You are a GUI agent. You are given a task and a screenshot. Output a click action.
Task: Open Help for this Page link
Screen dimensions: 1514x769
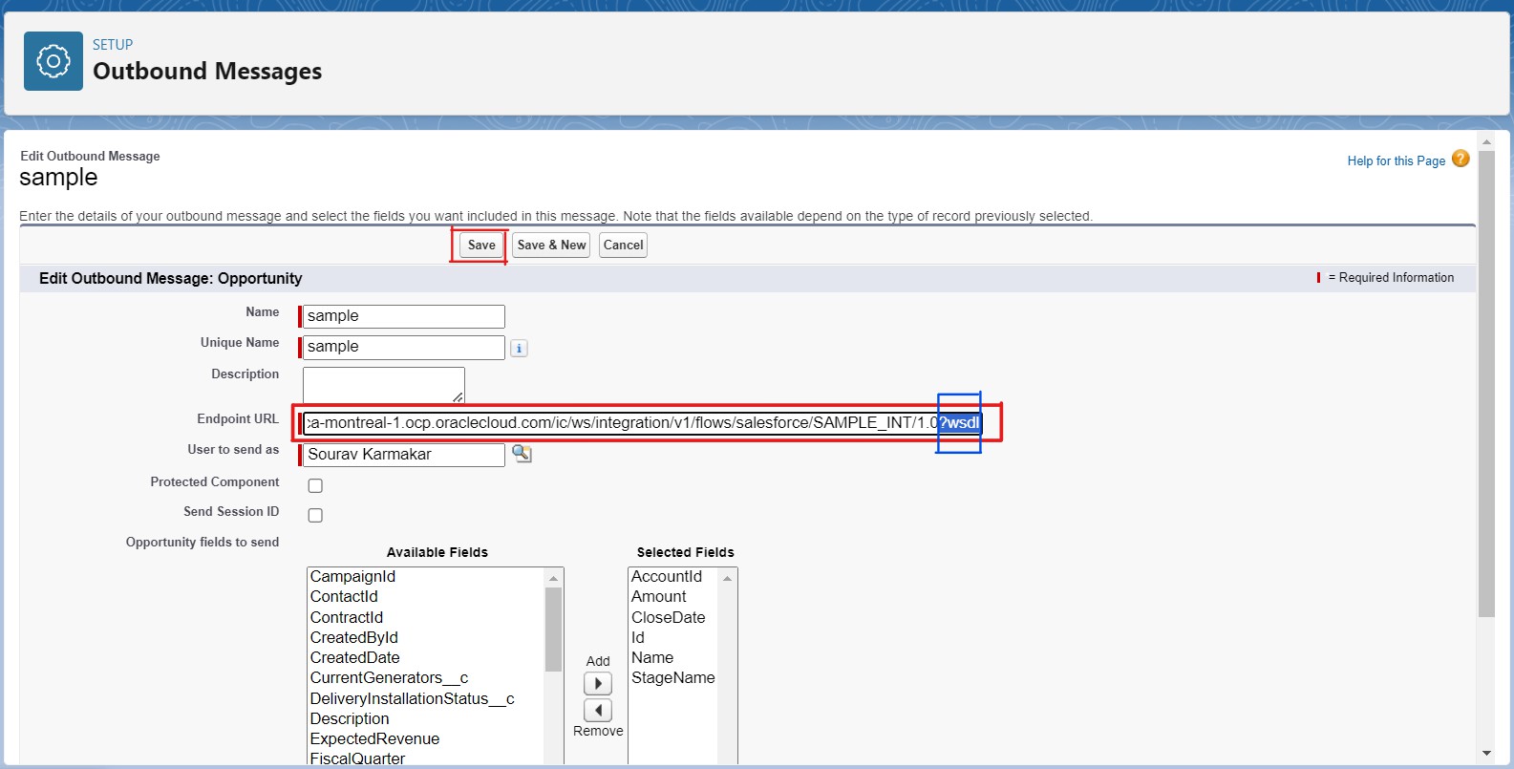point(1396,161)
